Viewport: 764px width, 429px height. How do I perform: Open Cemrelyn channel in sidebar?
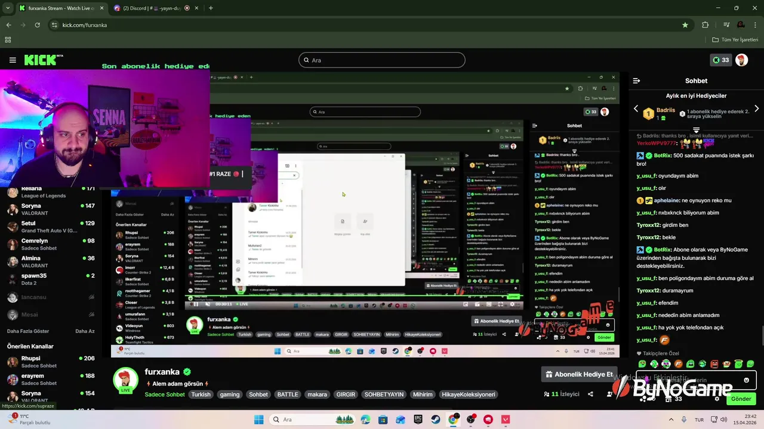click(51, 244)
